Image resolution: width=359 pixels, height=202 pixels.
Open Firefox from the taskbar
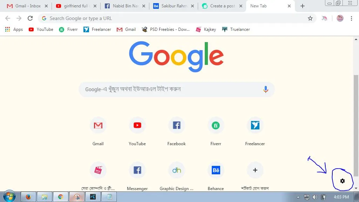tap(28, 197)
